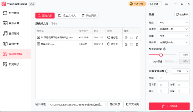The image size is (193, 112).
Task: Open the 音频合并 section in sidebar
Action: click(15, 23)
